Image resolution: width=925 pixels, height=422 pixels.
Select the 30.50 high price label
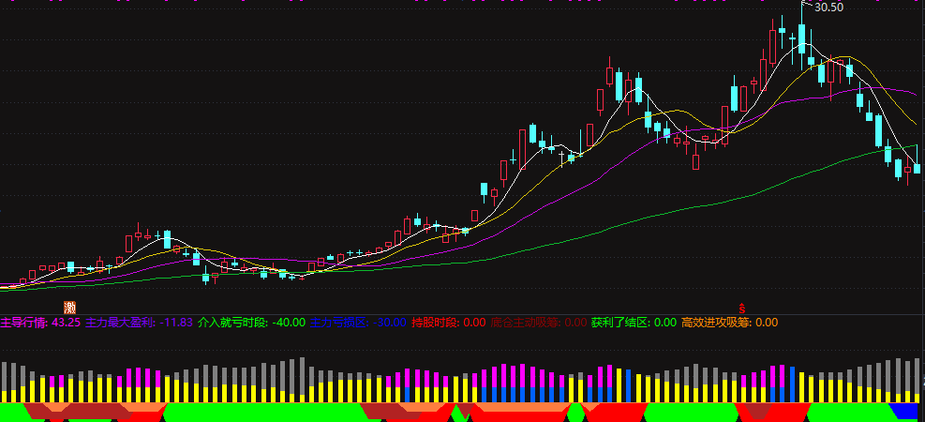coord(828,8)
